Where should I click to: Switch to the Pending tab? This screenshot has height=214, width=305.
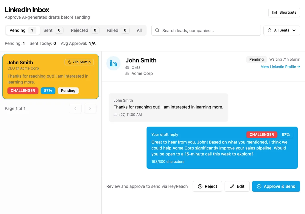coord(23,30)
